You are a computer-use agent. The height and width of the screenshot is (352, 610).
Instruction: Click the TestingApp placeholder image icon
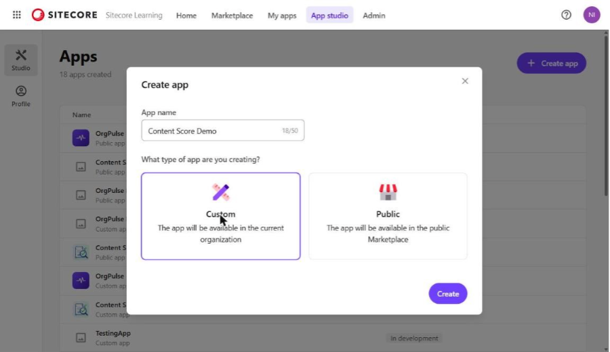[x=81, y=338]
